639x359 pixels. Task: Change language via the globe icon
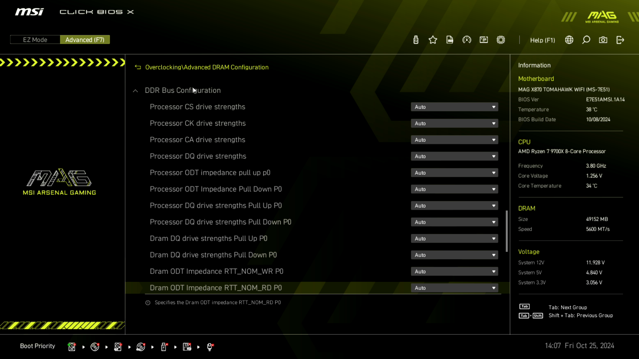569,40
